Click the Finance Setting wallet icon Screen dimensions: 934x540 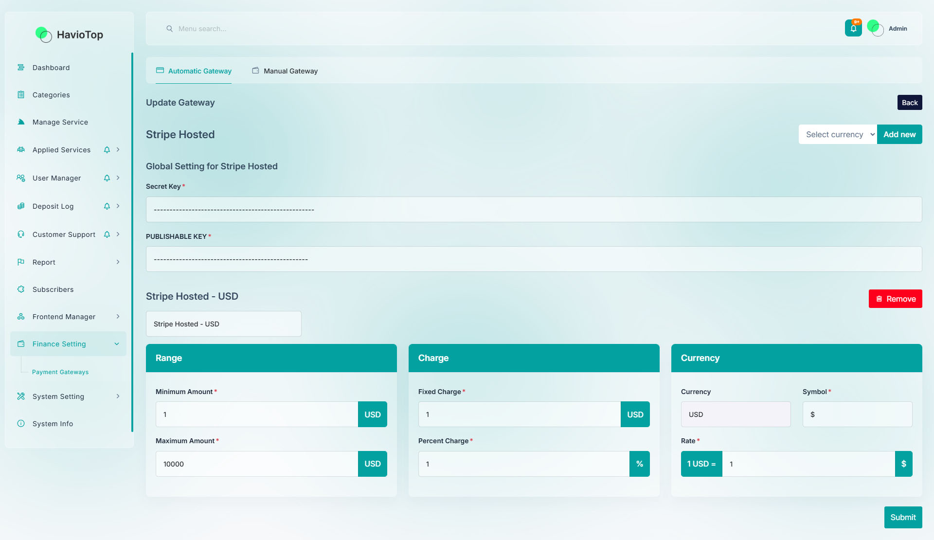pos(21,344)
